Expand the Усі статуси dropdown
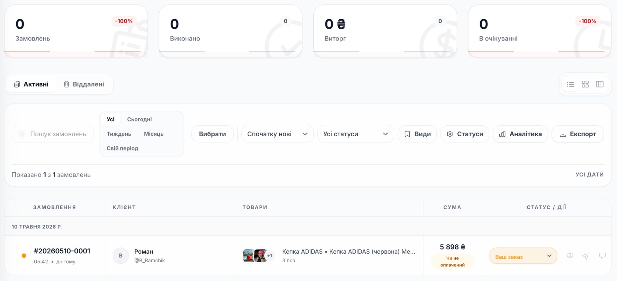 click(x=355, y=134)
